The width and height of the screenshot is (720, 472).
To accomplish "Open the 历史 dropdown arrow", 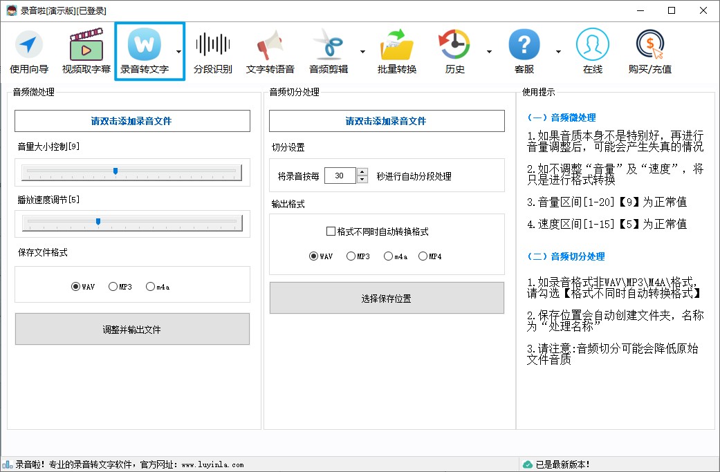I will (489, 52).
